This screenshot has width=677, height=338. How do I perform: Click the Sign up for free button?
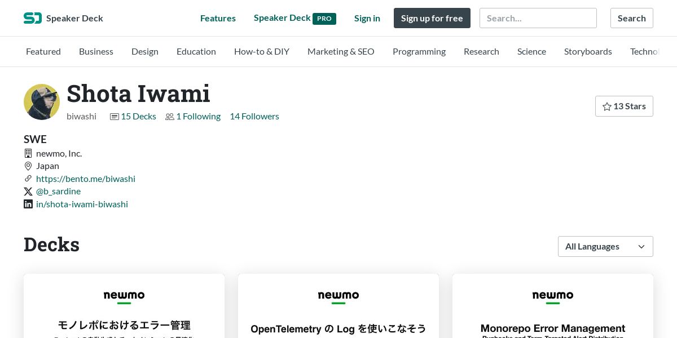pos(432,18)
